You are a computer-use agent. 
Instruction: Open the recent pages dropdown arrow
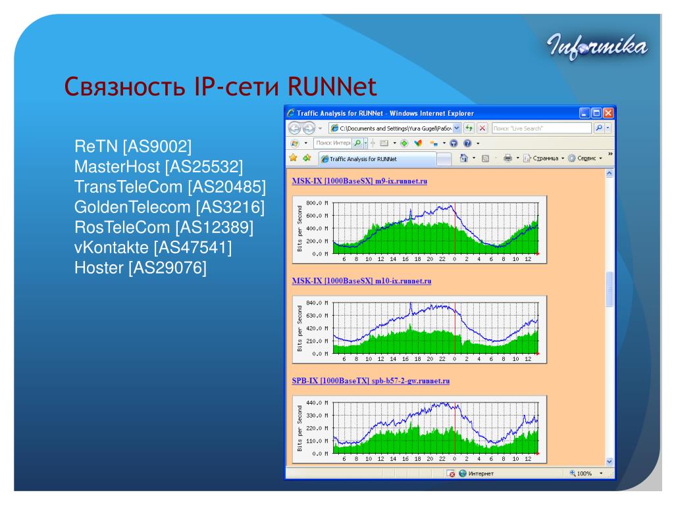(x=321, y=128)
